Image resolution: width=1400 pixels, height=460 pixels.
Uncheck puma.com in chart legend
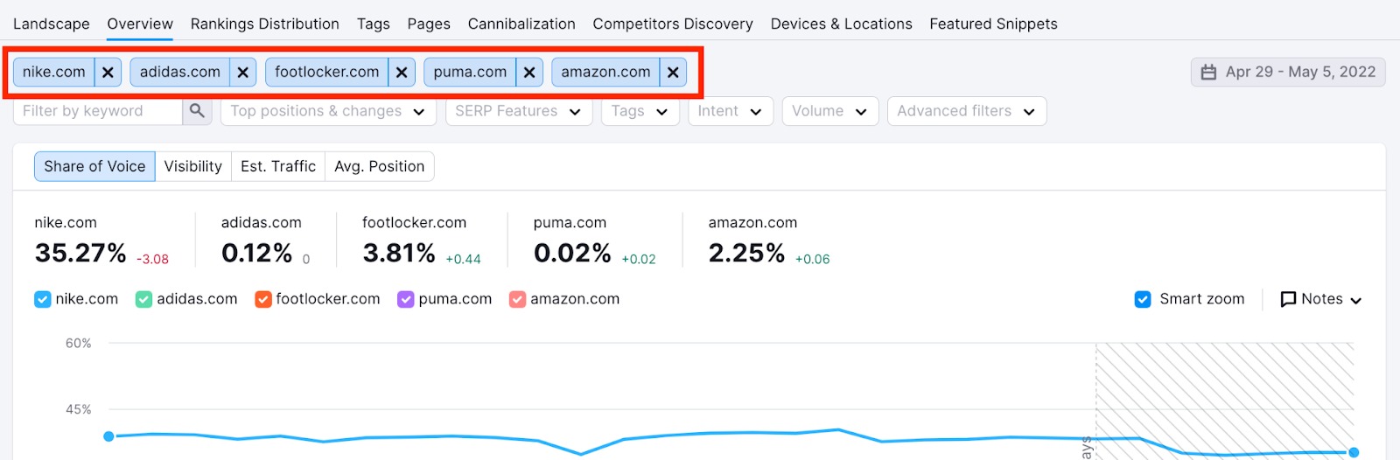(x=406, y=299)
